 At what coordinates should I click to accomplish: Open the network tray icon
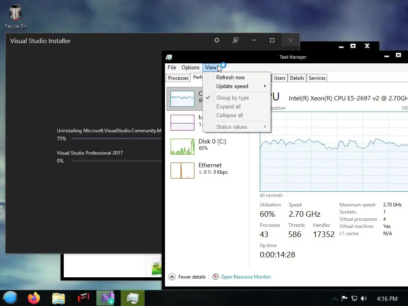354,298
